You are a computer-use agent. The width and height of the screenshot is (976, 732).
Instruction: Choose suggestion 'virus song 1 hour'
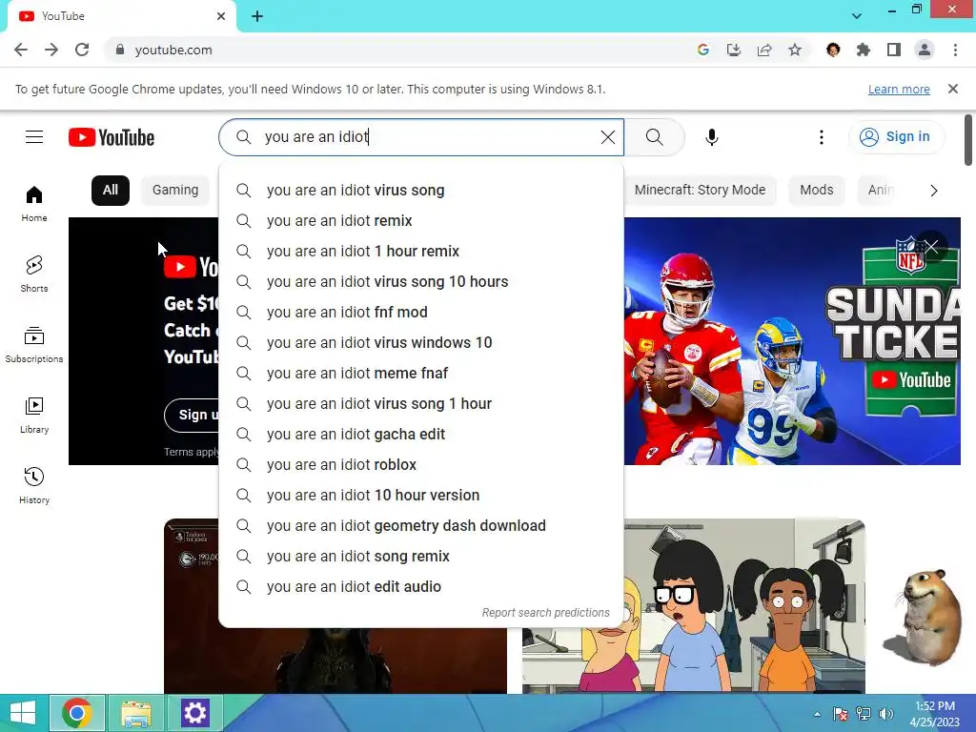click(x=421, y=404)
